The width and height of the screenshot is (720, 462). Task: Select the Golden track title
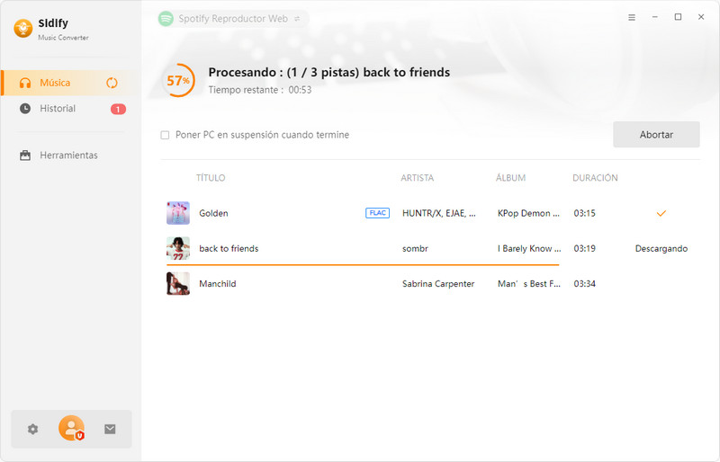tap(213, 213)
